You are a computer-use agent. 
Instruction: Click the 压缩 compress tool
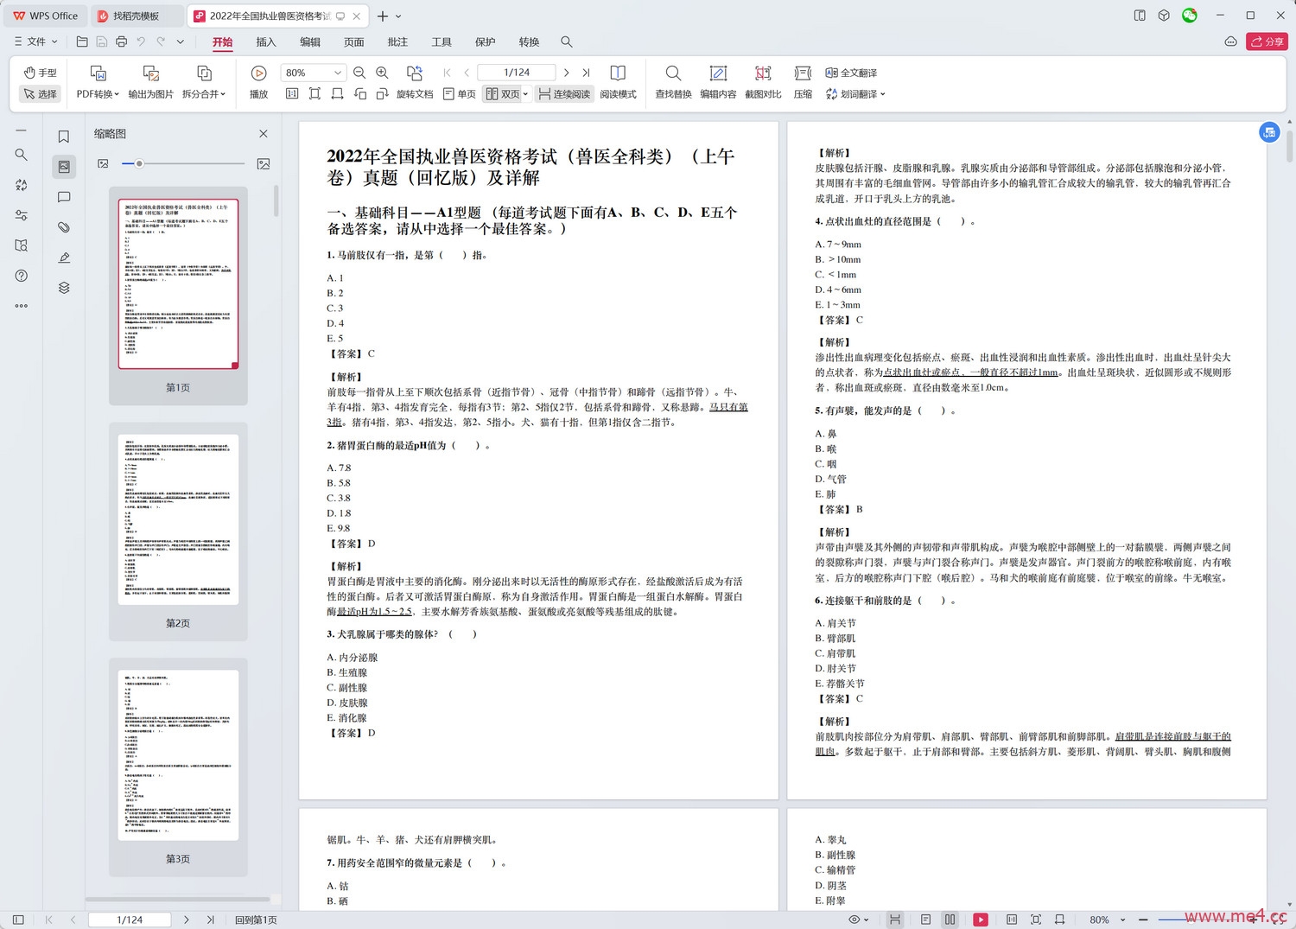coord(803,82)
